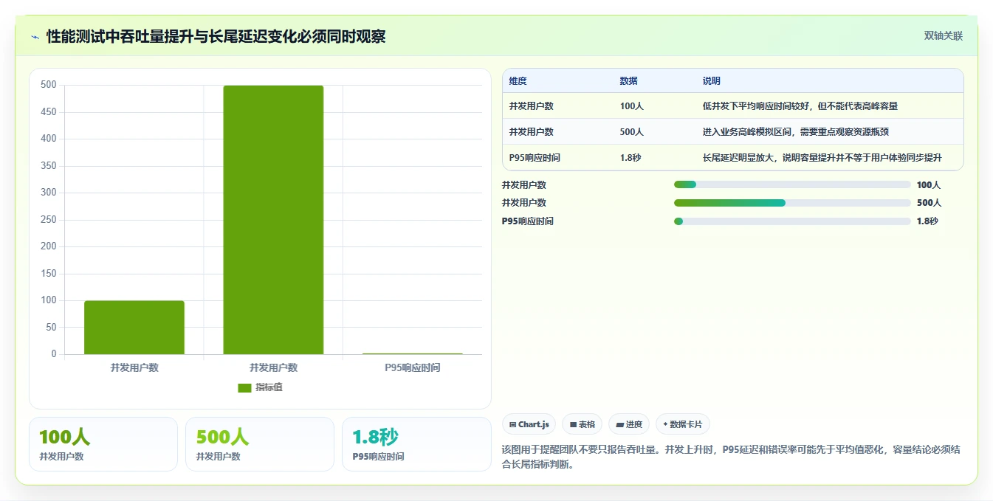The image size is (993, 501).
Task: Click y-axis tick label 350
Action: coord(49,166)
